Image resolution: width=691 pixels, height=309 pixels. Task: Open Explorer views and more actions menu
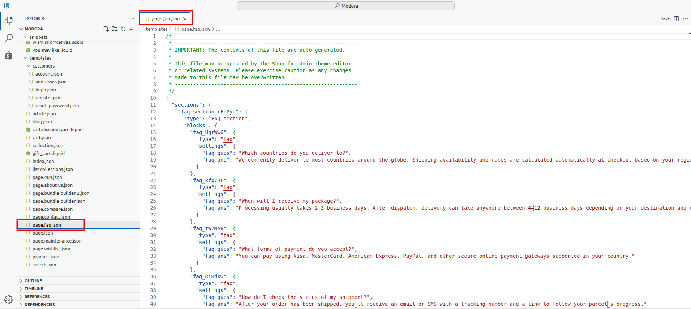[x=132, y=18]
